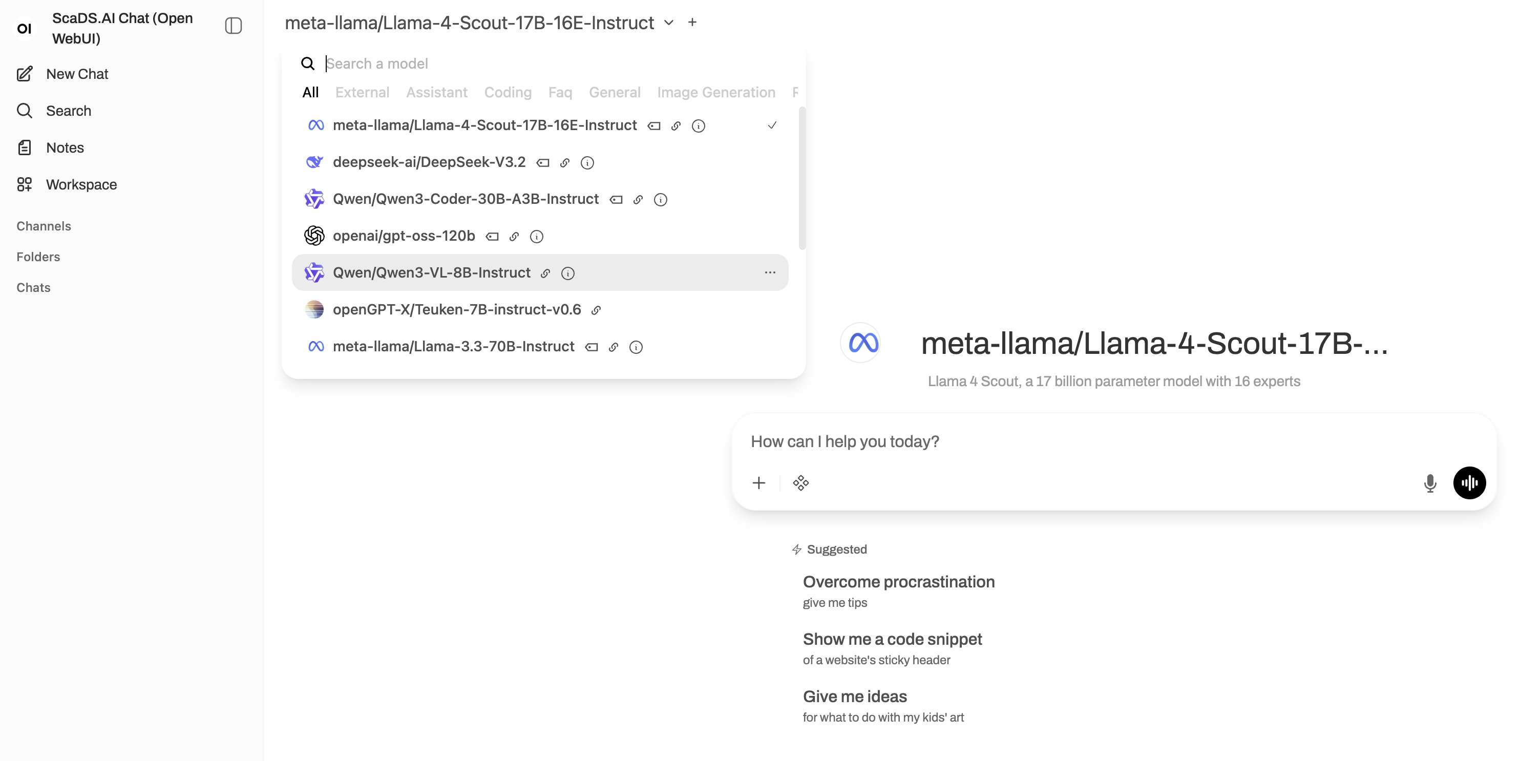
Task: Open a New Chat from the sidebar
Action: tap(77, 74)
